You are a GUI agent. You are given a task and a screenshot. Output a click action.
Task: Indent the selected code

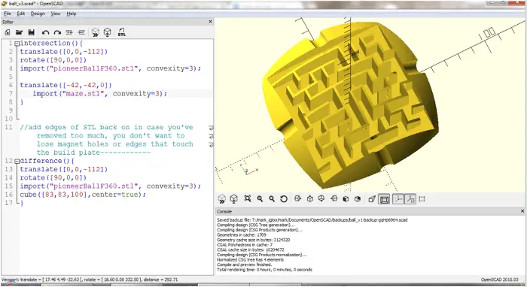(81, 32)
